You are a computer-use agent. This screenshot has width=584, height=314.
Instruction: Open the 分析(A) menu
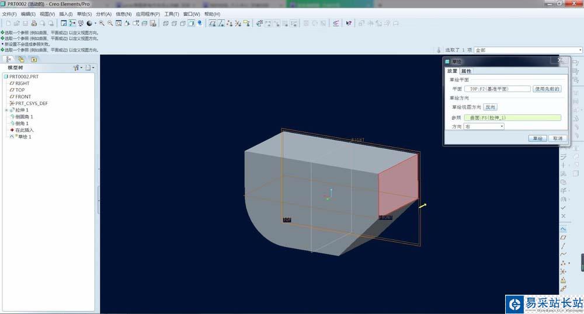[x=103, y=14]
